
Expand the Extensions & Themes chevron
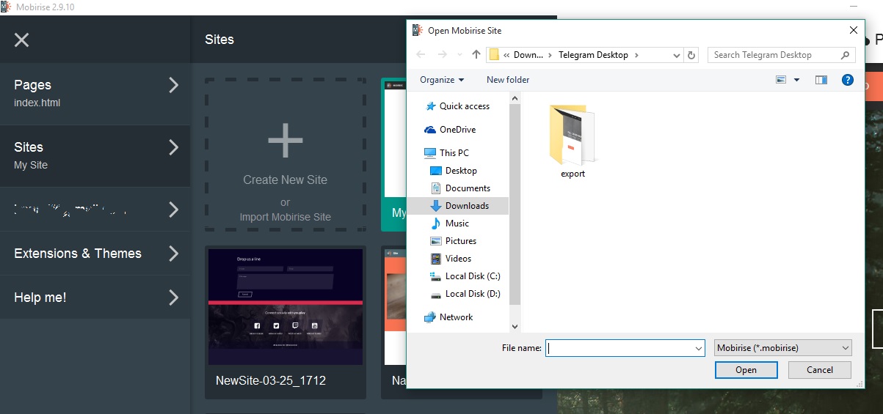(x=174, y=254)
